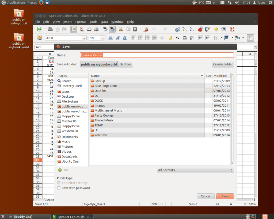Open the Navigator star icon

click(x=216, y=29)
